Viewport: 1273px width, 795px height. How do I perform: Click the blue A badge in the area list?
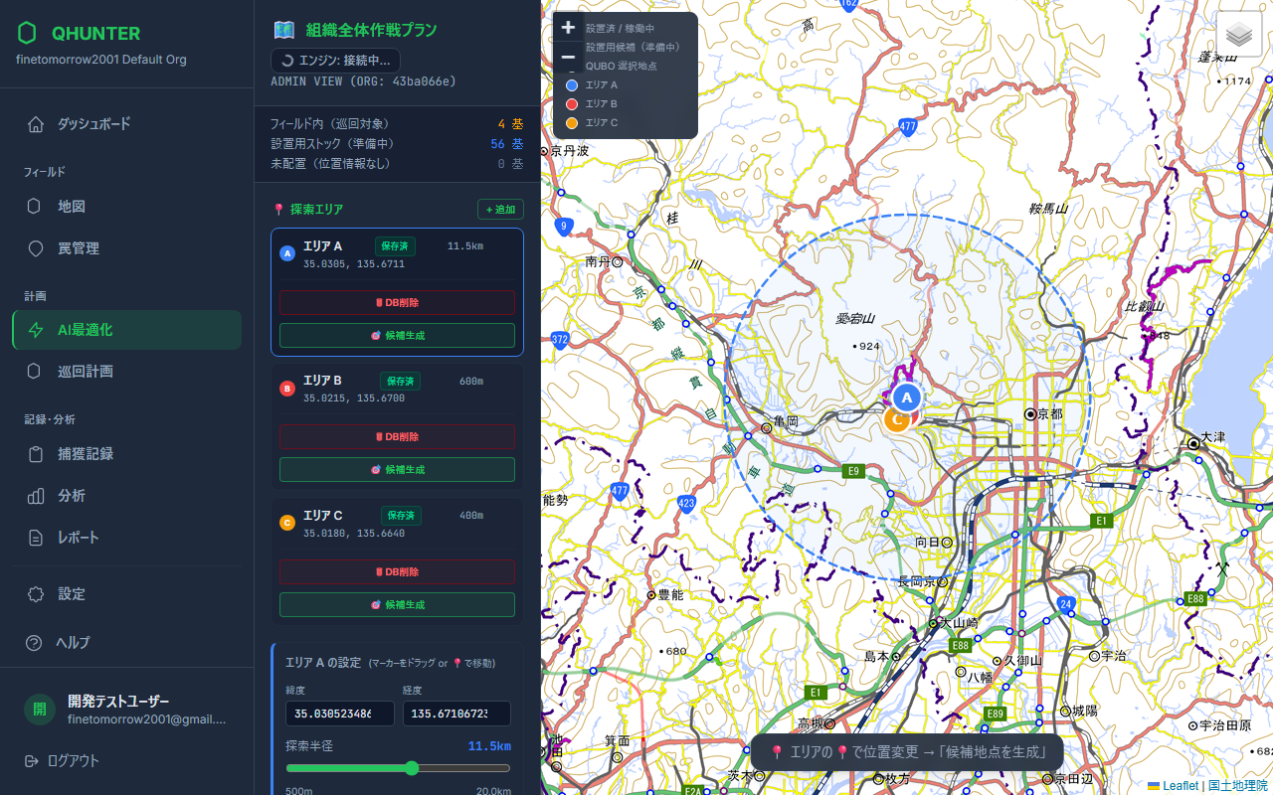(x=287, y=253)
